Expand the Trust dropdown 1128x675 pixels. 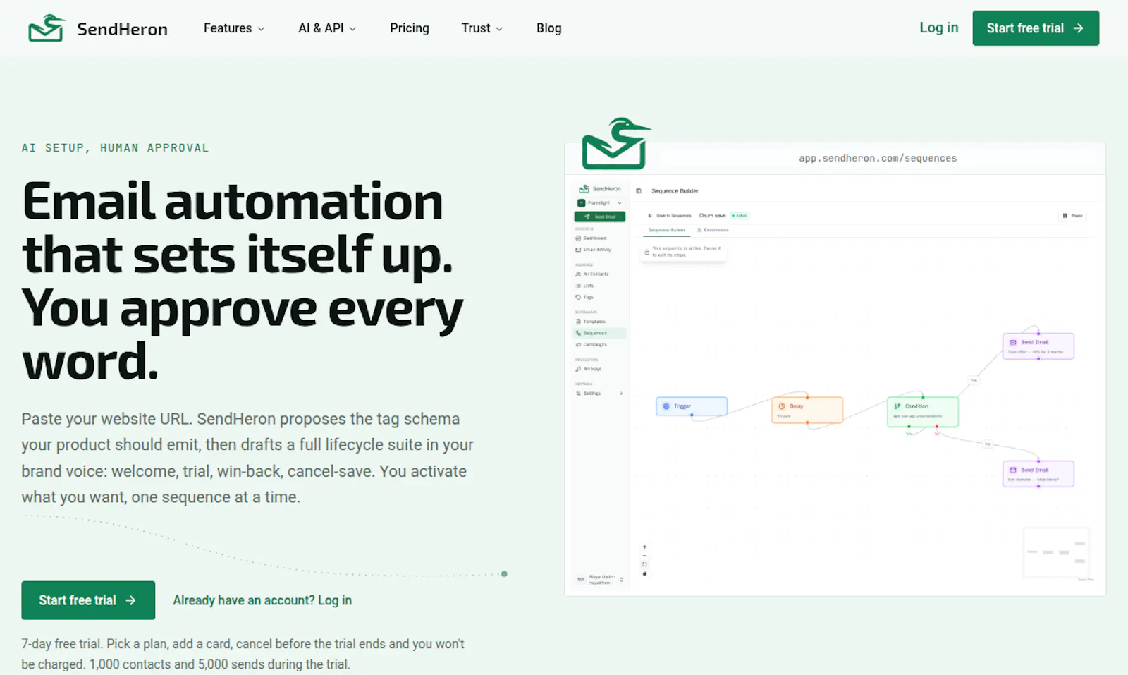click(482, 28)
